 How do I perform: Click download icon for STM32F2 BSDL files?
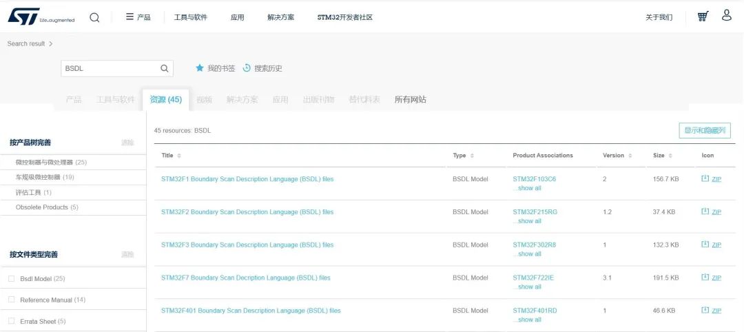coord(705,211)
